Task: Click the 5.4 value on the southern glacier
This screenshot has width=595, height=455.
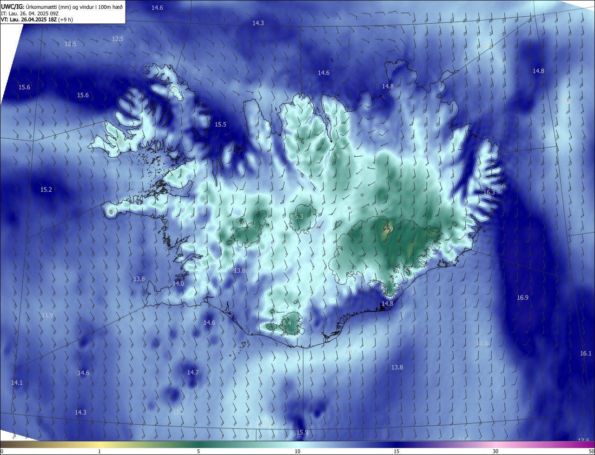Action: 286,323
